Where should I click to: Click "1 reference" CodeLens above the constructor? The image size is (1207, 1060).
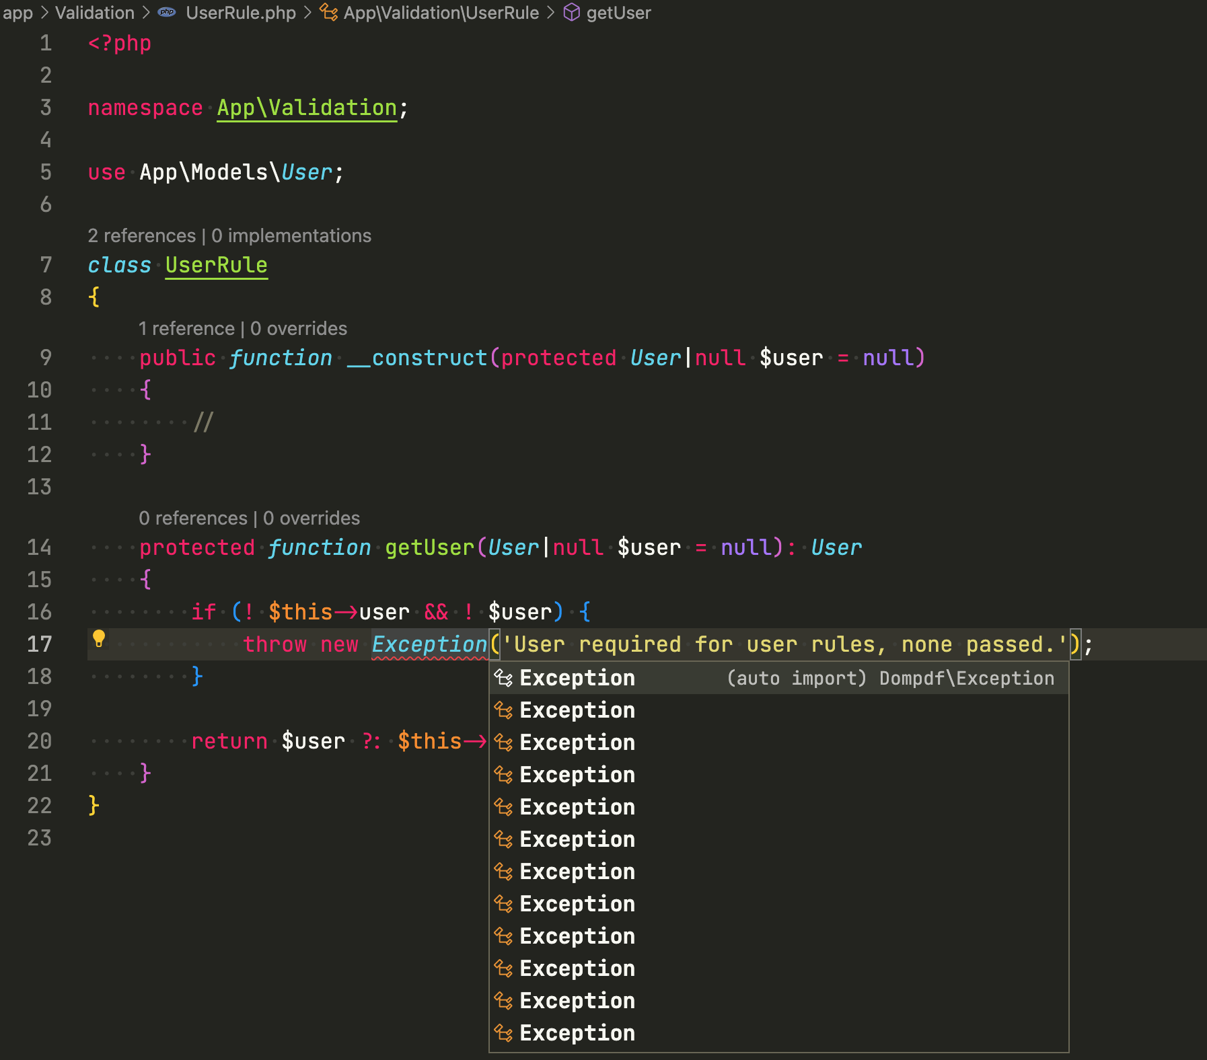188,328
